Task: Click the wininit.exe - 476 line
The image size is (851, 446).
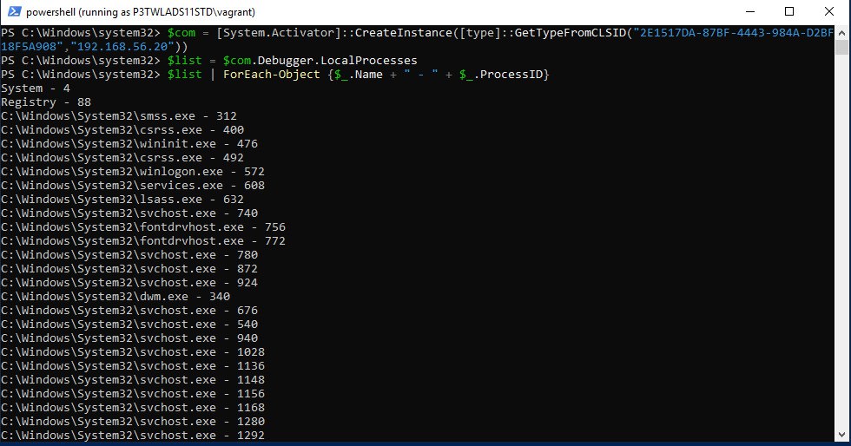Action: (129, 144)
